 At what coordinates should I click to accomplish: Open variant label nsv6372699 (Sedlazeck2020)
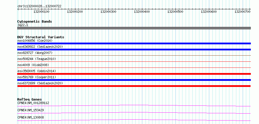pyautogui.click(x=40, y=83)
